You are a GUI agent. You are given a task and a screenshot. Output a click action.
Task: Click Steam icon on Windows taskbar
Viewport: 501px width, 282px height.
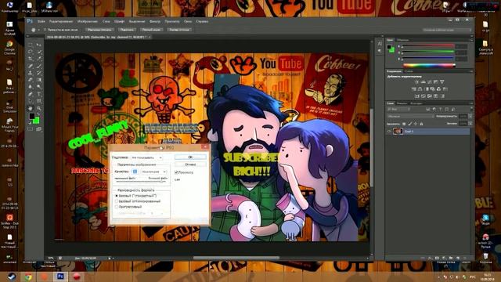pyautogui.click(x=12, y=277)
